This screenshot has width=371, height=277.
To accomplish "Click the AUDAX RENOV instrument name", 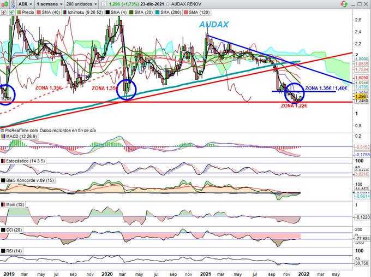I will [186, 4].
